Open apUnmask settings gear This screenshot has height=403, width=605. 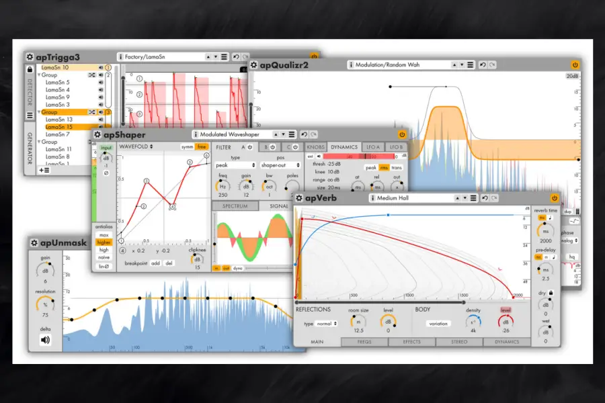[x=34, y=243]
